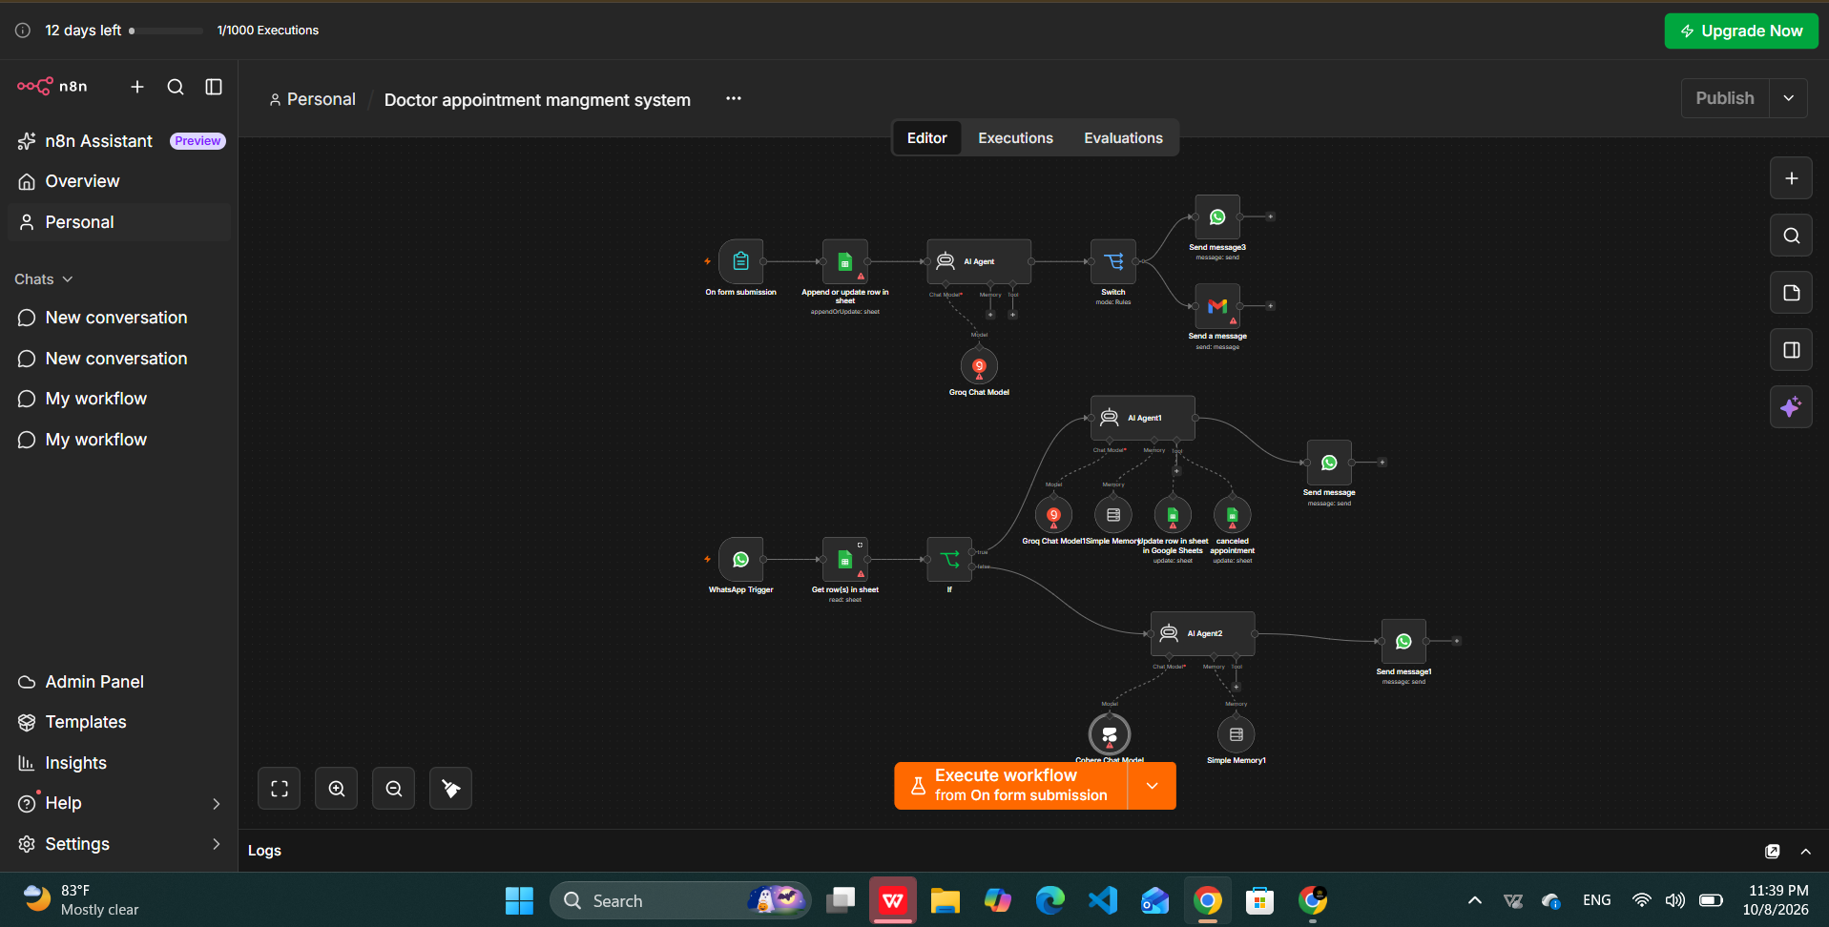
Task: Open the Execute workflow trigger dropdown arrow
Action: pos(1152,786)
